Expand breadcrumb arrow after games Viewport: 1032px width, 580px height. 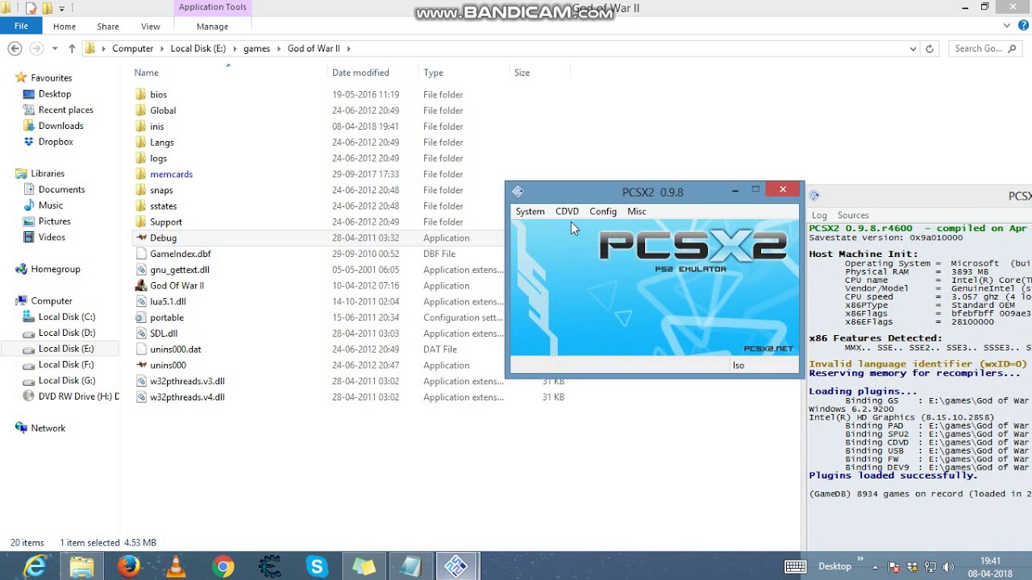[279, 48]
